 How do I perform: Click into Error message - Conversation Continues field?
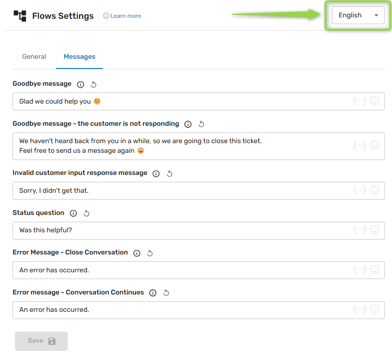pos(183,310)
